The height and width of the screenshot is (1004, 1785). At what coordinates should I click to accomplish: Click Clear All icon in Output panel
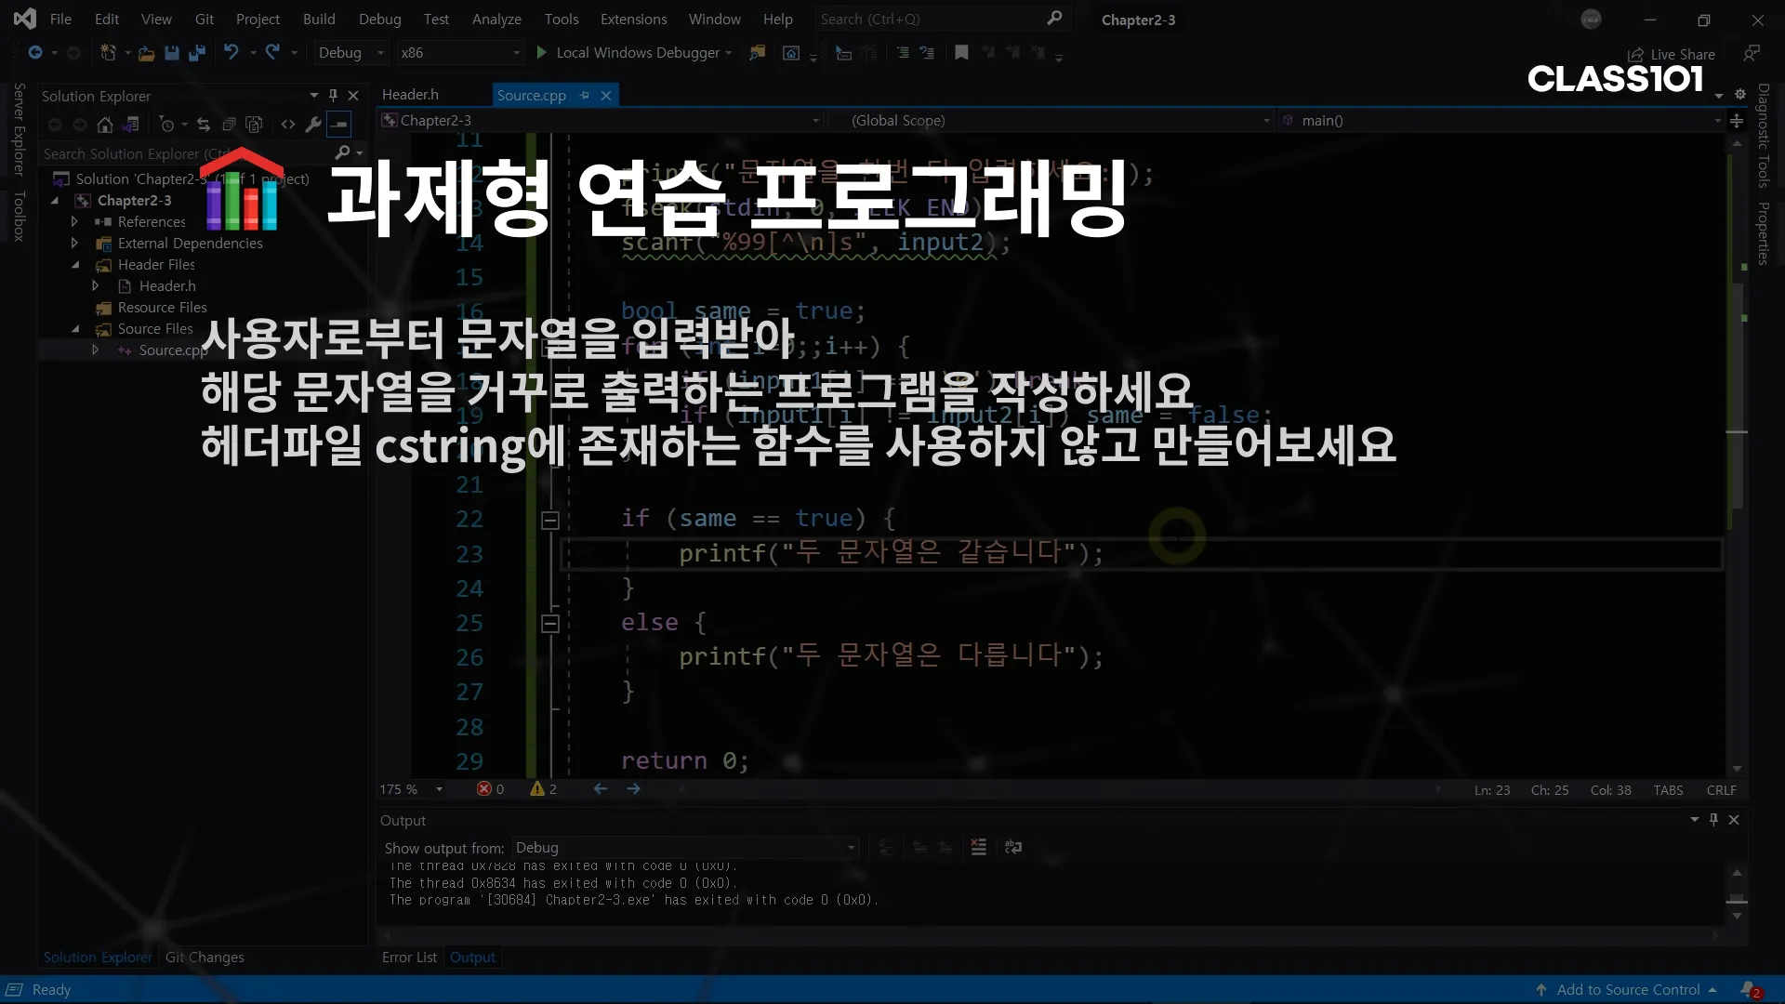click(978, 847)
